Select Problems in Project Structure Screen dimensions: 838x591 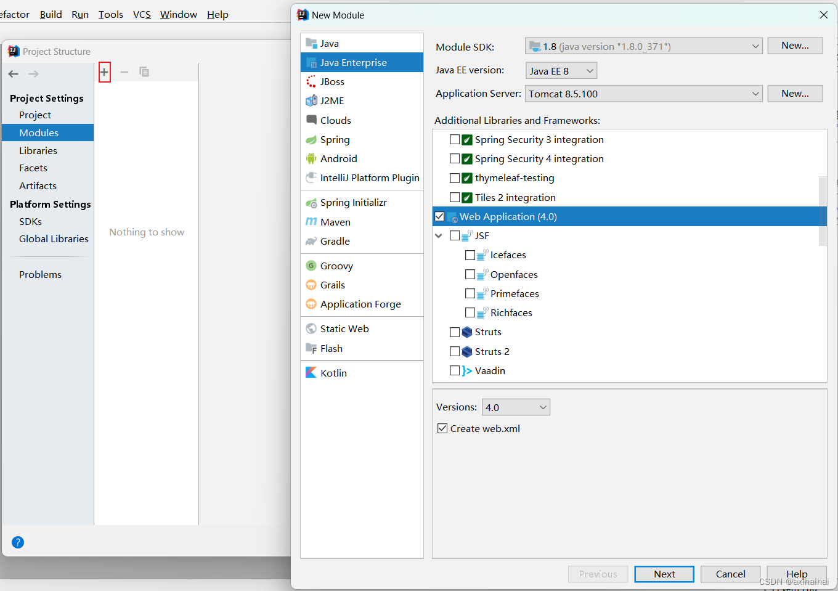pos(40,274)
